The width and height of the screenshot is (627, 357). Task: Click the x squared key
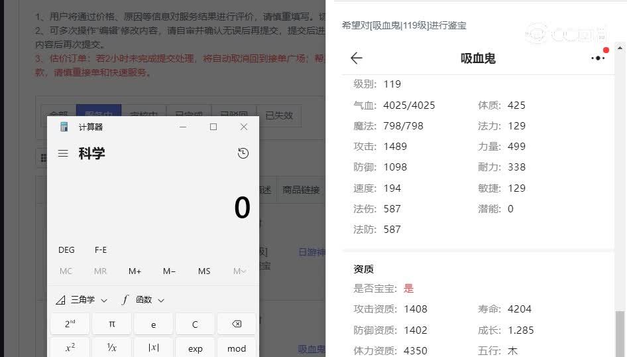(70, 348)
